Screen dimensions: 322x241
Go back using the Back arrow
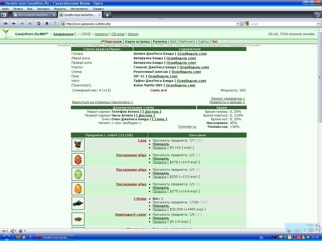[14, 23]
